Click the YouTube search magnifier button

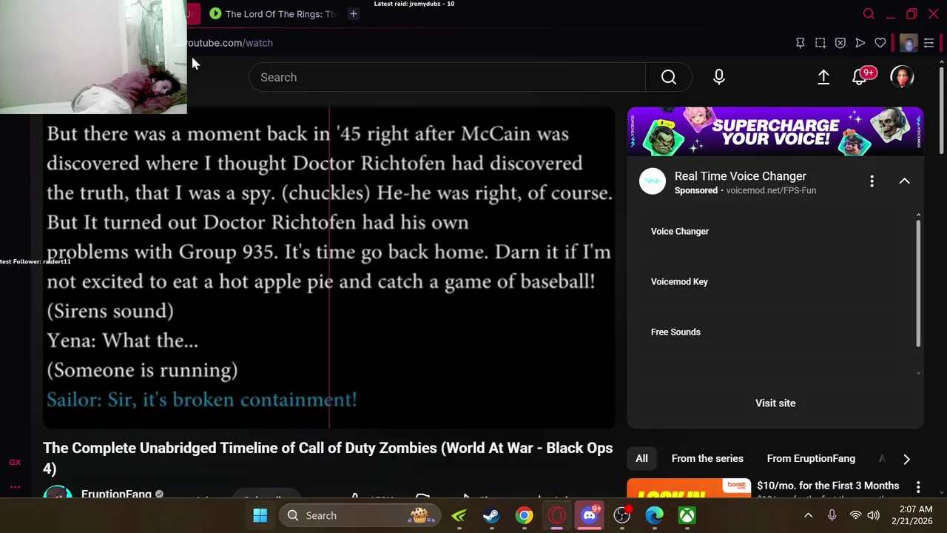pyautogui.click(x=669, y=77)
